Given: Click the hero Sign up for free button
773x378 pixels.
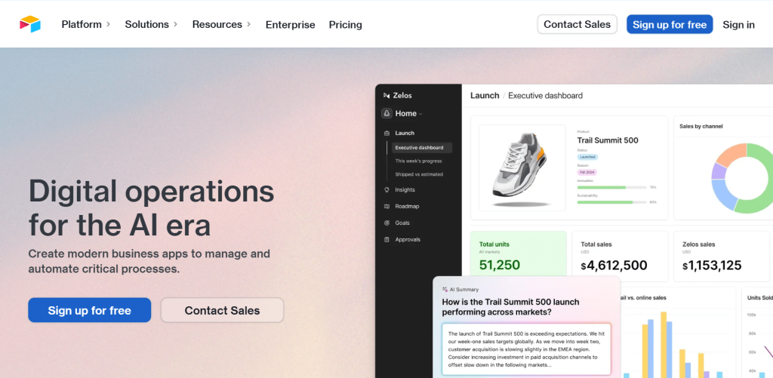Looking at the screenshot, I should click(x=90, y=310).
